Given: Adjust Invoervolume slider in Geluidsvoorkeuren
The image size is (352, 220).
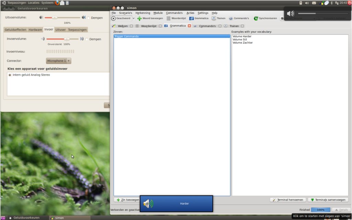Looking at the screenshot, I should coord(67,39).
